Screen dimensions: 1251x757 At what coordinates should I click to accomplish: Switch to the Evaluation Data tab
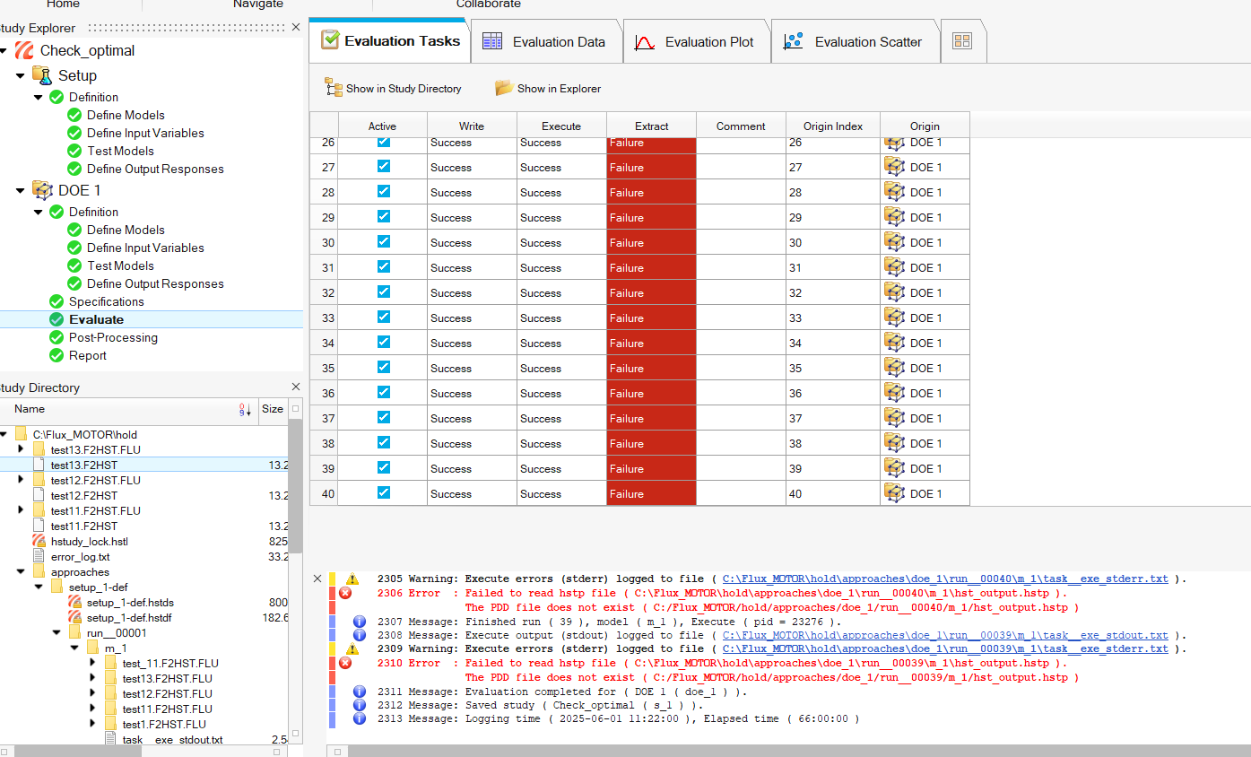(558, 42)
